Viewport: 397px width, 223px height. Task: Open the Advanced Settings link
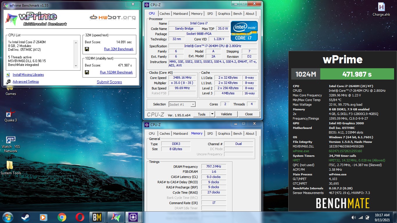click(x=26, y=82)
